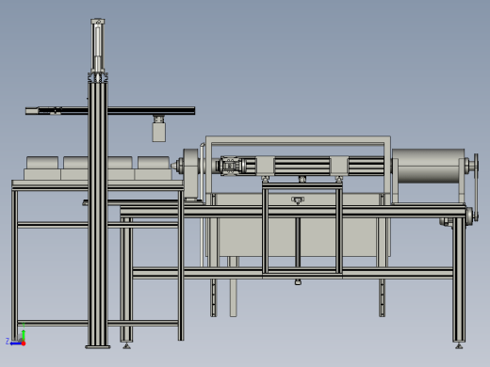
Task: Select the rectangular tank beneath the frame
Action: [298, 225]
